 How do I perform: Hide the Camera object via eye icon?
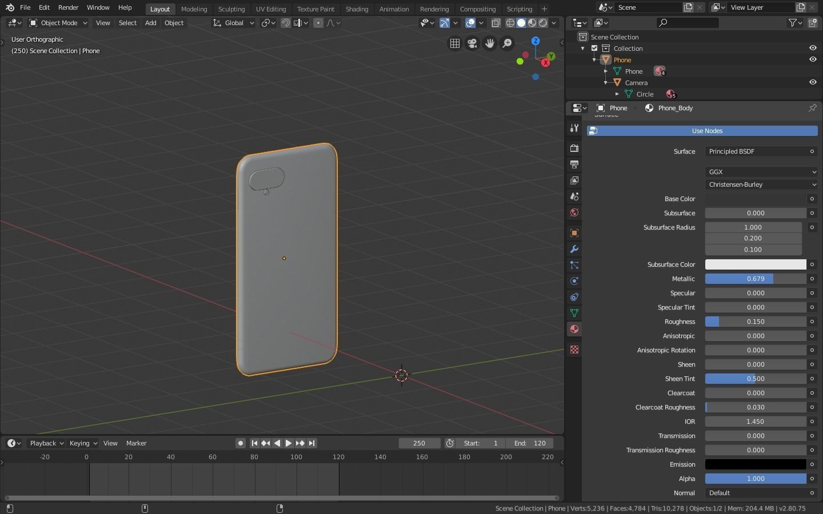point(813,83)
